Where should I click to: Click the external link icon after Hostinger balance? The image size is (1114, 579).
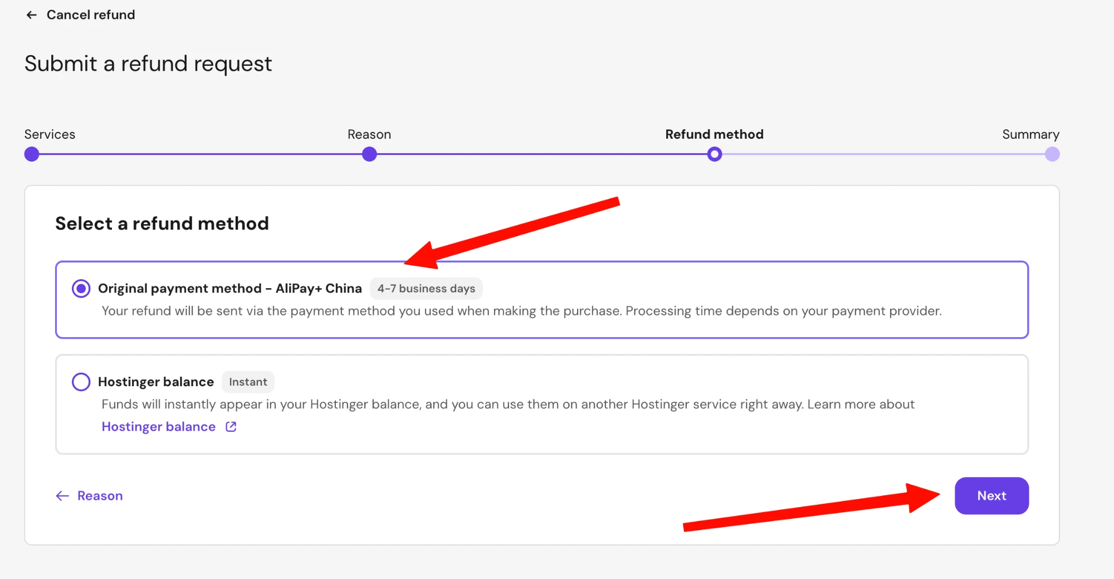[x=231, y=427]
